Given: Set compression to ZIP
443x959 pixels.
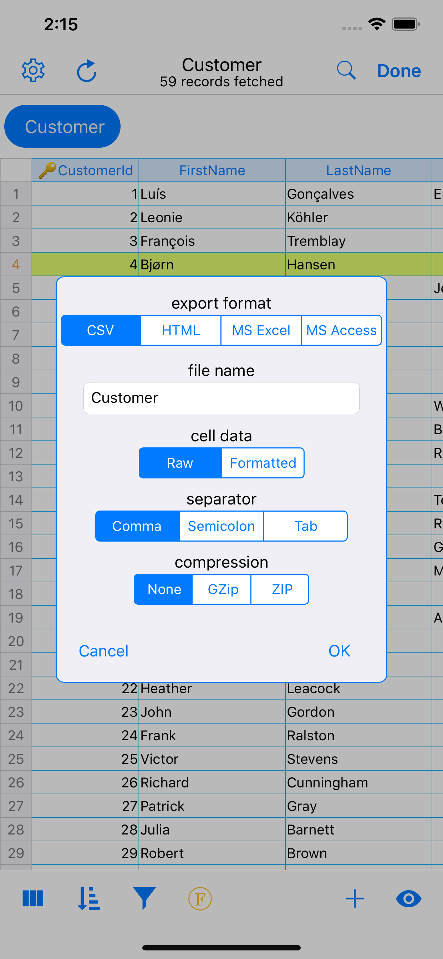Looking at the screenshot, I should 280,589.
